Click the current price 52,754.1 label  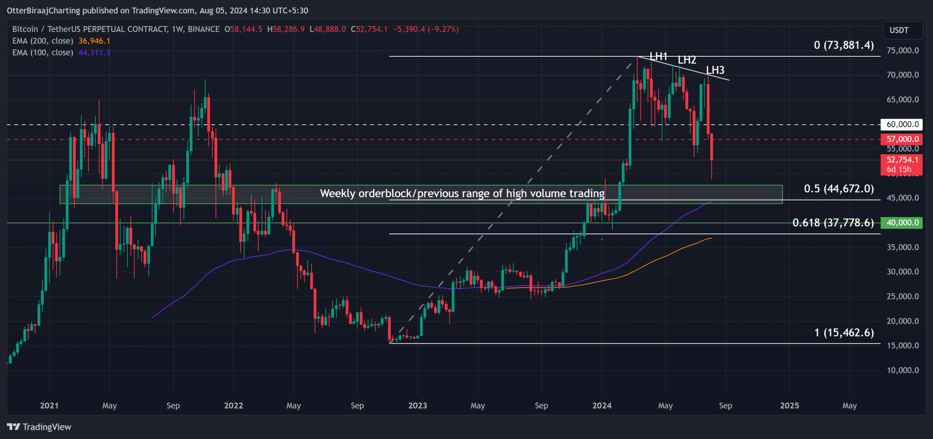902,160
